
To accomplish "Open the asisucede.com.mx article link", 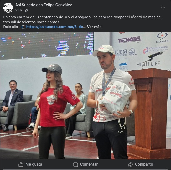I will pos(54,27).
